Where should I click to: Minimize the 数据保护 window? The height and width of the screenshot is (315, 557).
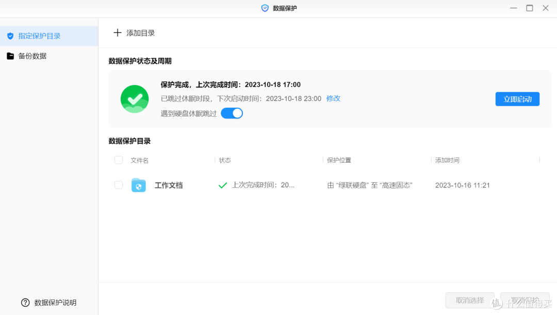(x=513, y=8)
